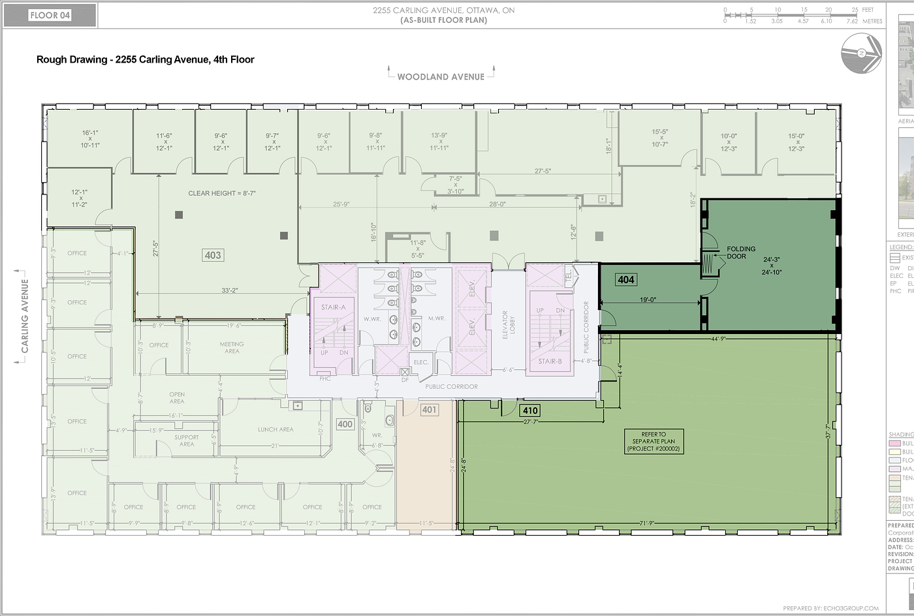Click the STAIR-A label
Image resolution: width=914 pixels, height=616 pixels.
coord(334,307)
